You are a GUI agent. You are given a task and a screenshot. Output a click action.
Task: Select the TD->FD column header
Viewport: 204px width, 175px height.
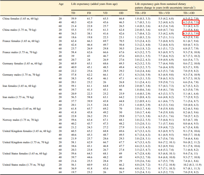(x=140, y=13)
